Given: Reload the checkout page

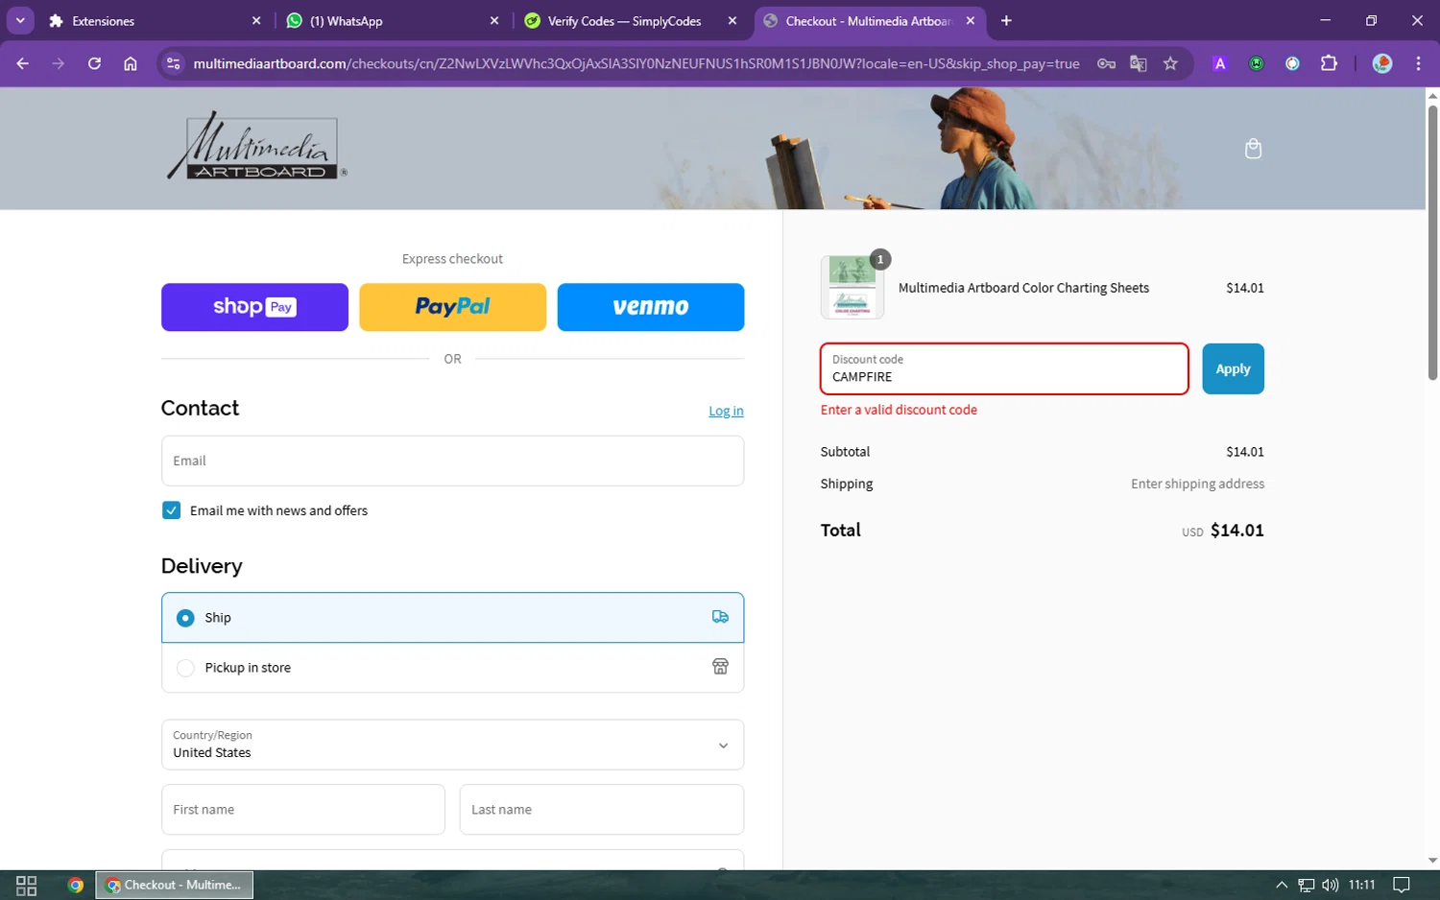Looking at the screenshot, I should point(94,63).
